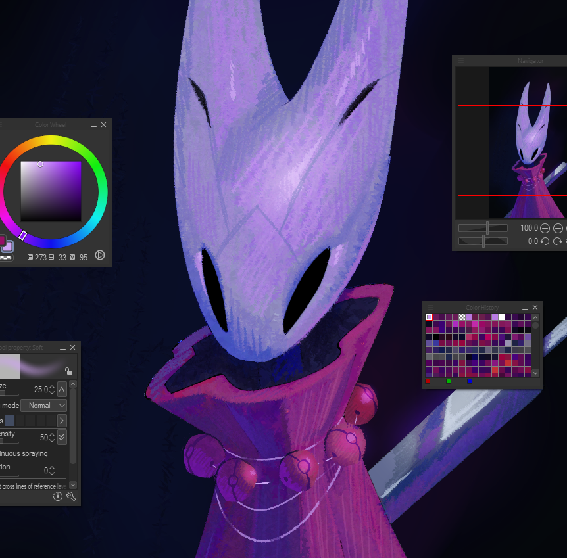Screen dimensions: 567x558
Task: Increase the brush size using the up stepper
Action: click(x=52, y=386)
